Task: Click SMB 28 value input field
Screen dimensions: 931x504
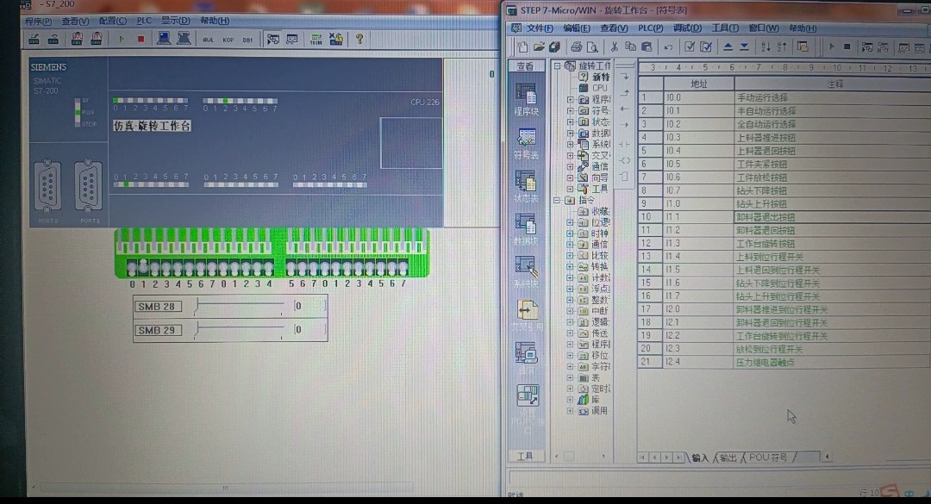Action: [309, 307]
